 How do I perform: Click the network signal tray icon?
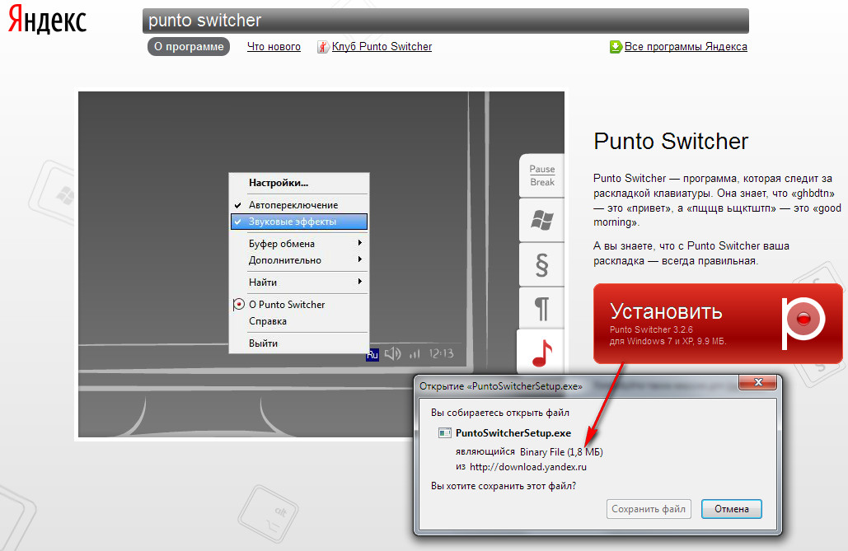(x=415, y=355)
